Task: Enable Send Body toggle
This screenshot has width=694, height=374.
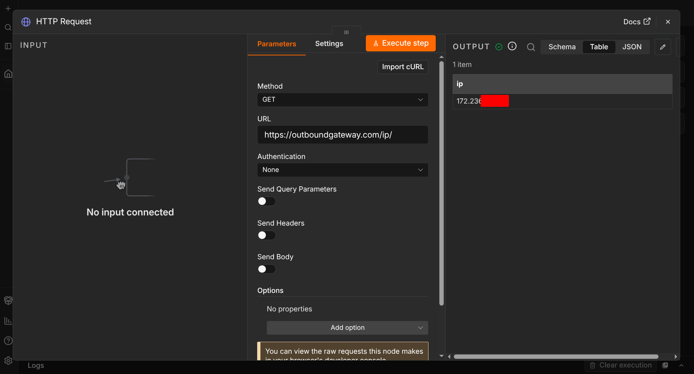Action: click(x=267, y=269)
